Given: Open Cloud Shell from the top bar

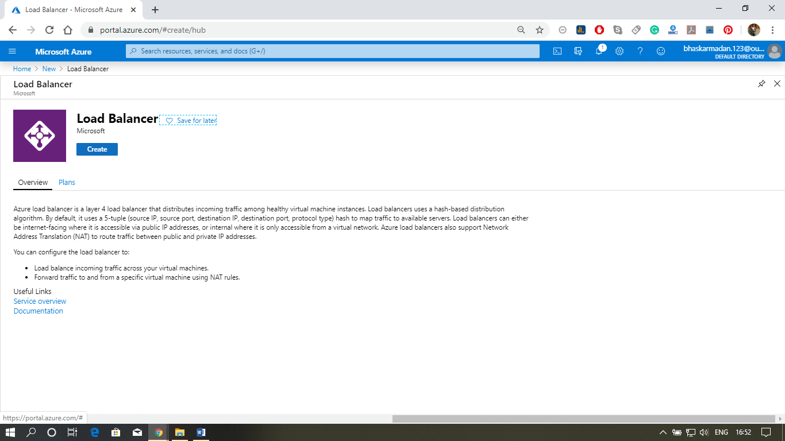Looking at the screenshot, I should 557,51.
